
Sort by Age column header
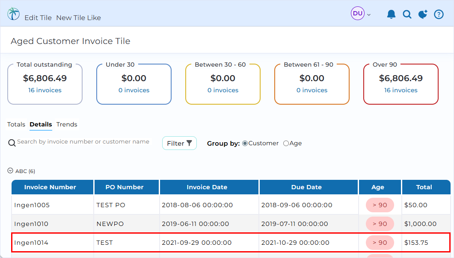pos(380,187)
